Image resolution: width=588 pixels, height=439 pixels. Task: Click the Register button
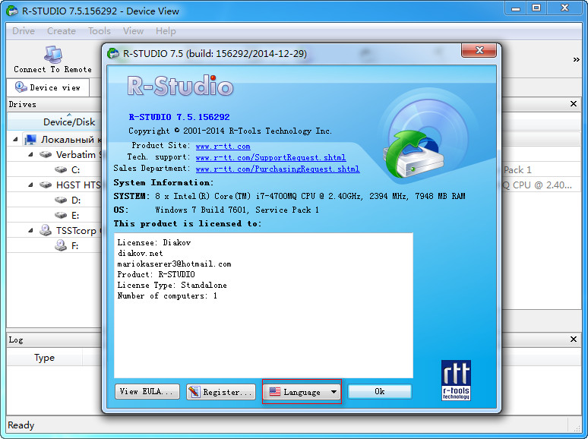(221, 392)
